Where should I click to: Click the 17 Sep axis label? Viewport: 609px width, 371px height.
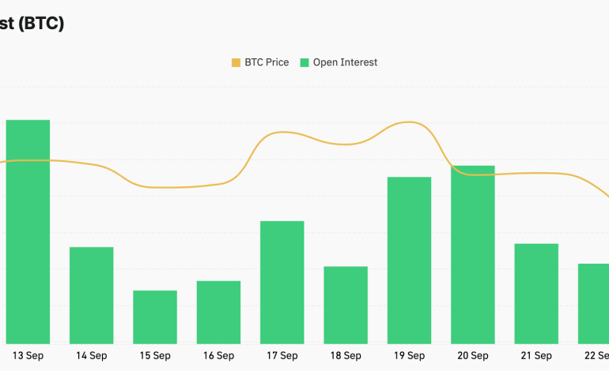[282, 356]
